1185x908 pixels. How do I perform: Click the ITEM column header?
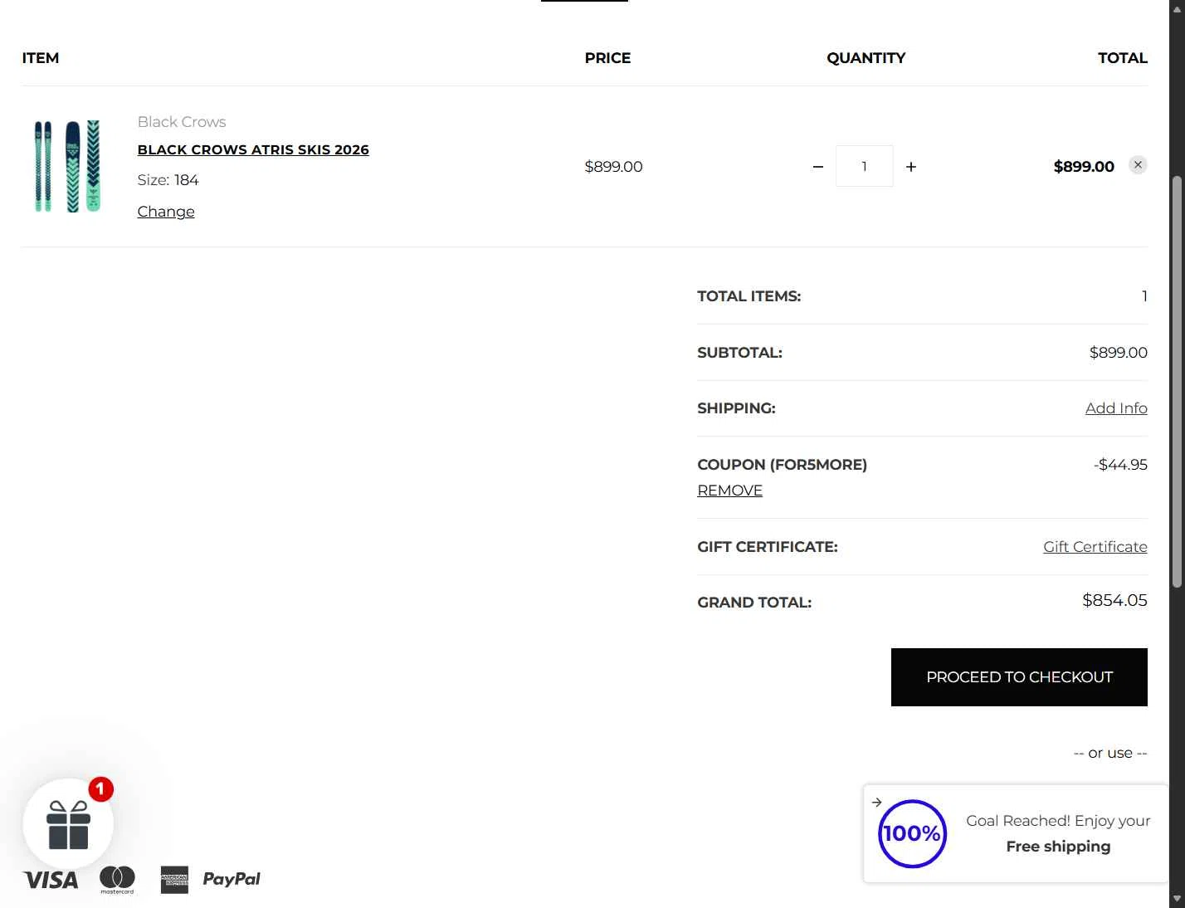click(41, 58)
